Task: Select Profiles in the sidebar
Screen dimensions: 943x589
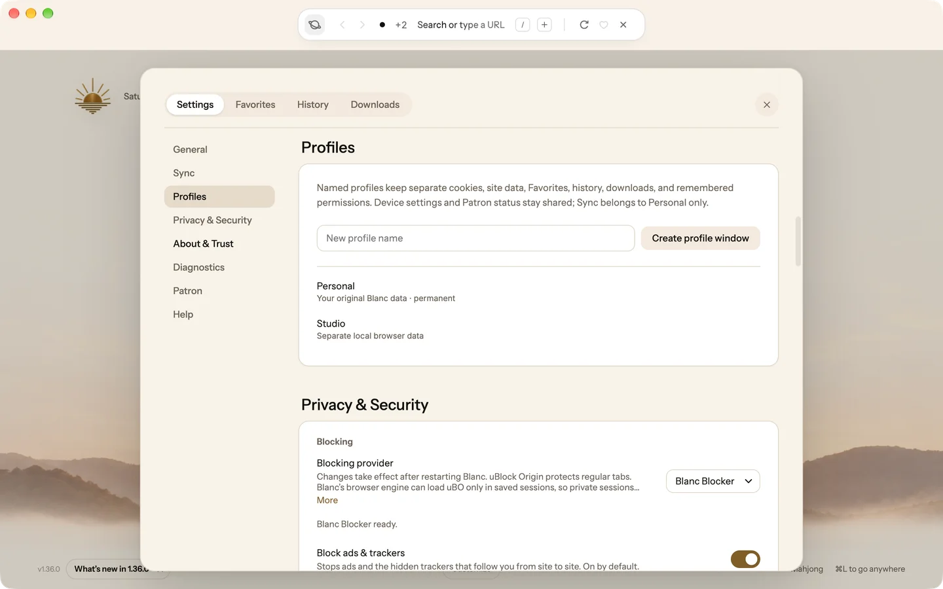Action: pyautogui.click(x=219, y=196)
